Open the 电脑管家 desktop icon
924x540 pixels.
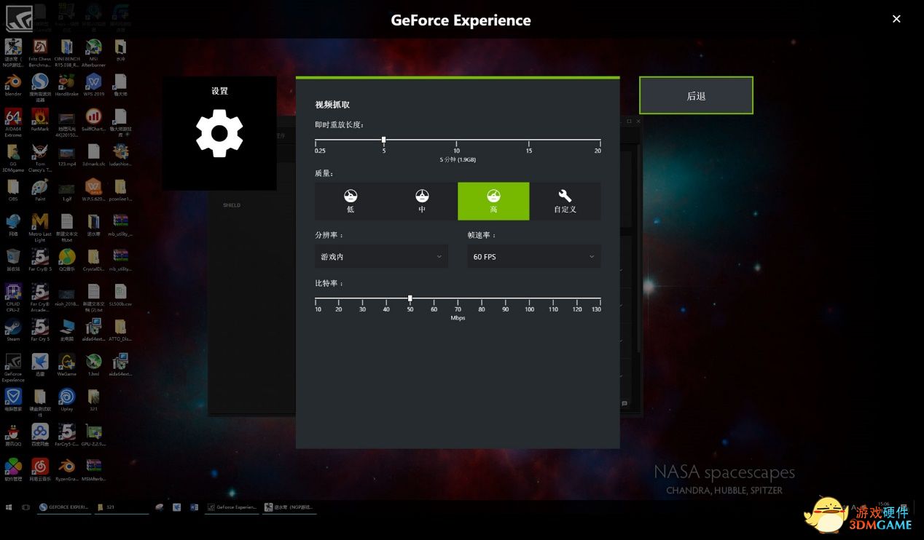click(x=13, y=400)
